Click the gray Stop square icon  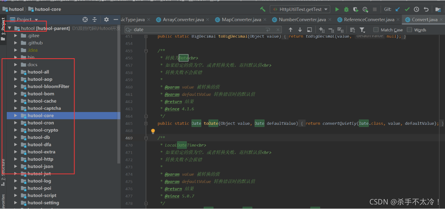(x=375, y=9)
